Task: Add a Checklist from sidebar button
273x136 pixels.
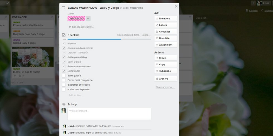Action: (165, 32)
